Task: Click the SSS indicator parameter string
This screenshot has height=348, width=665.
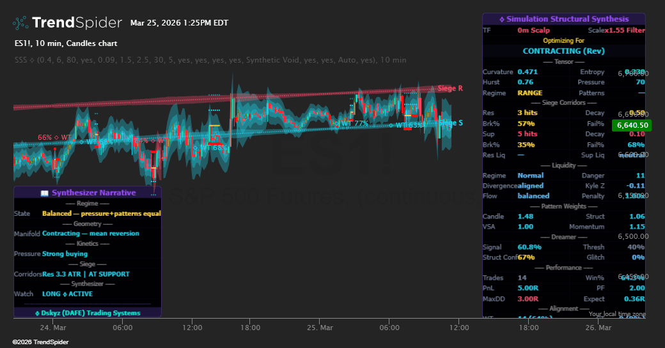Action: pyautogui.click(x=210, y=60)
